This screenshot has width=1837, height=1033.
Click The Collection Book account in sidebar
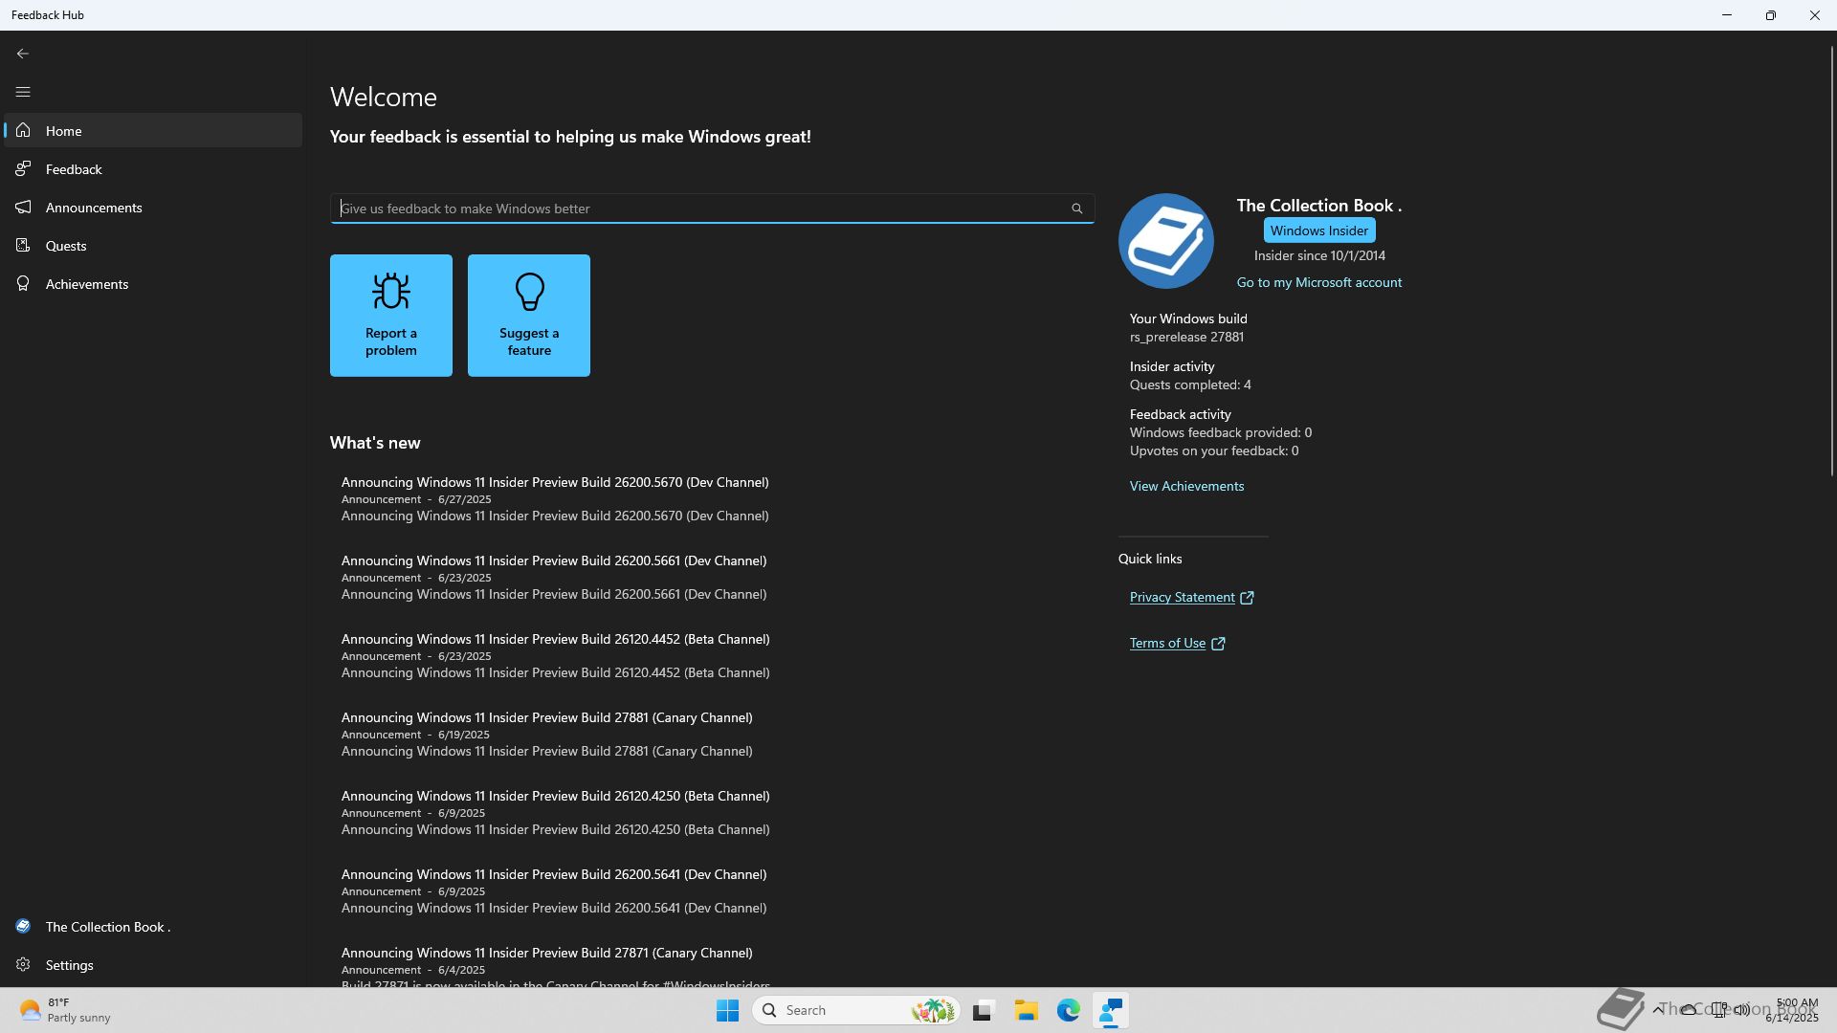pos(107,927)
